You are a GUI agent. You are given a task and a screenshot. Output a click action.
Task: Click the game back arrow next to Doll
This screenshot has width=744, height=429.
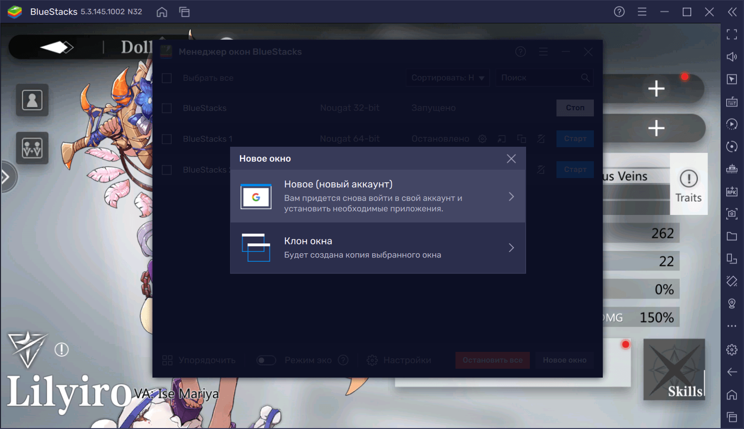coord(57,47)
